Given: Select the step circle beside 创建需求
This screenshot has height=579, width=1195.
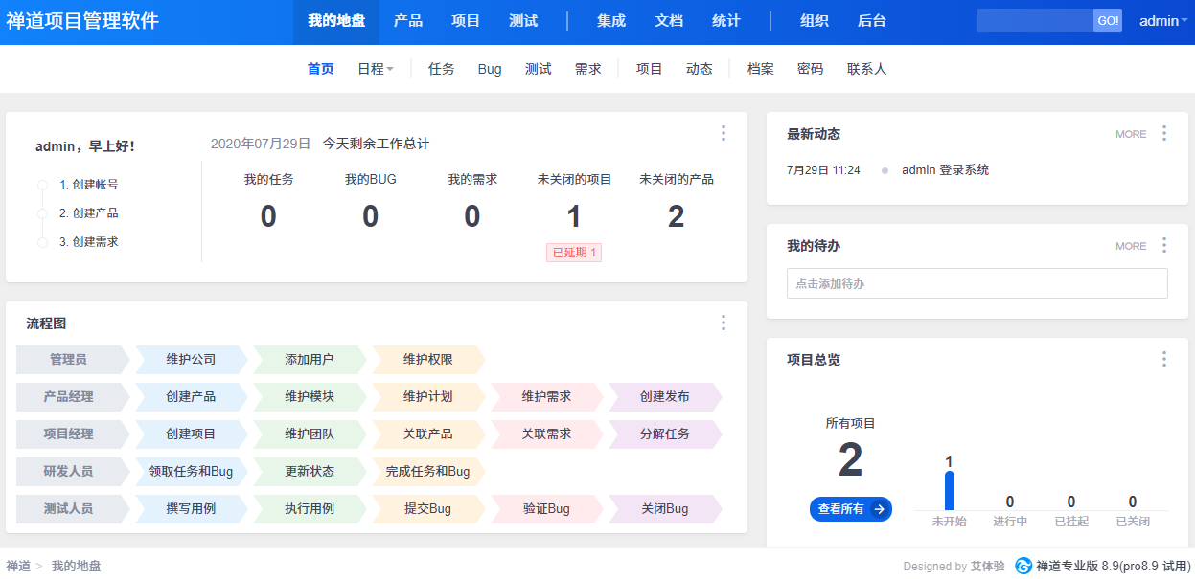Looking at the screenshot, I should click(x=42, y=242).
